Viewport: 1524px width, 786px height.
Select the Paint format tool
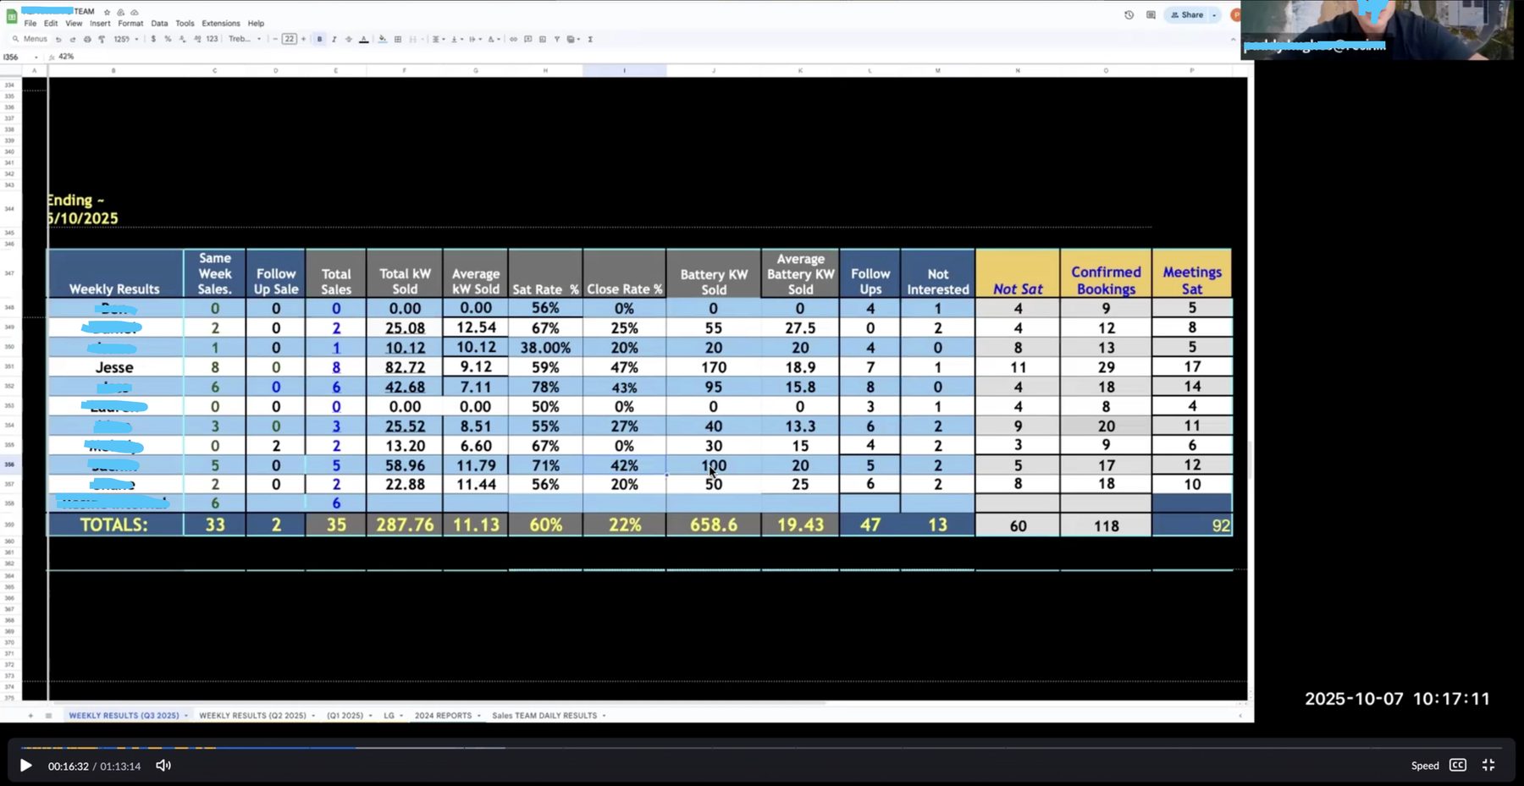tap(102, 39)
